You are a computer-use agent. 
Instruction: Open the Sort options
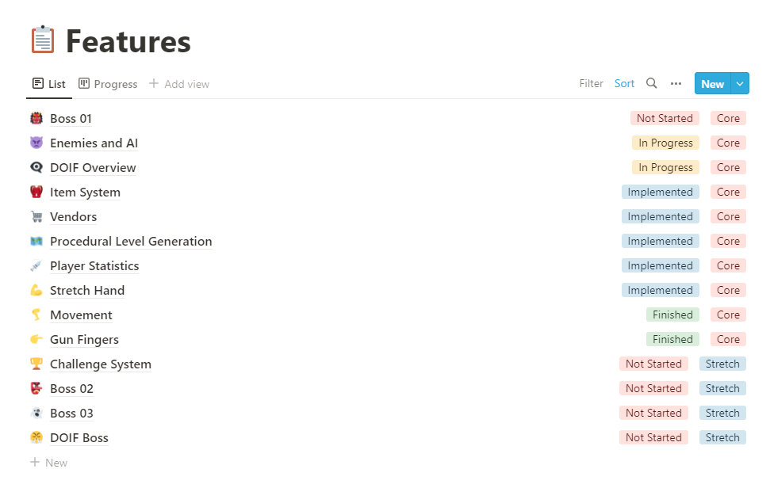pos(624,83)
